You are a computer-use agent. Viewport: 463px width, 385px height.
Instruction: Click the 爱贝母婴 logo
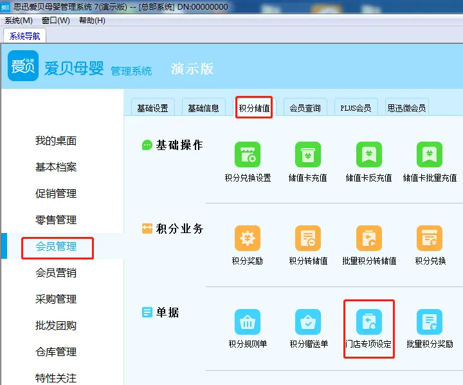(x=23, y=66)
